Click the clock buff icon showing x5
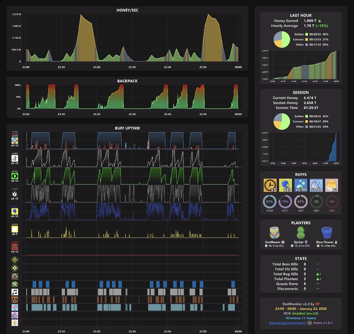 [270, 185]
